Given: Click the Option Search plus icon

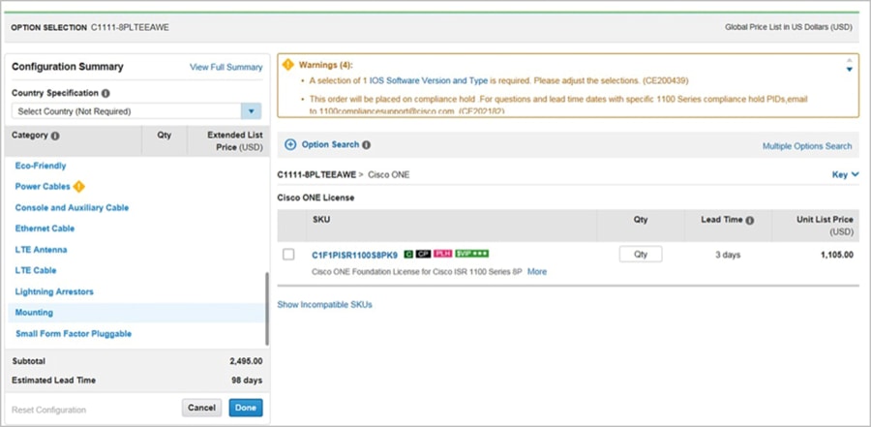Looking at the screenshot, I should point(290,144).
